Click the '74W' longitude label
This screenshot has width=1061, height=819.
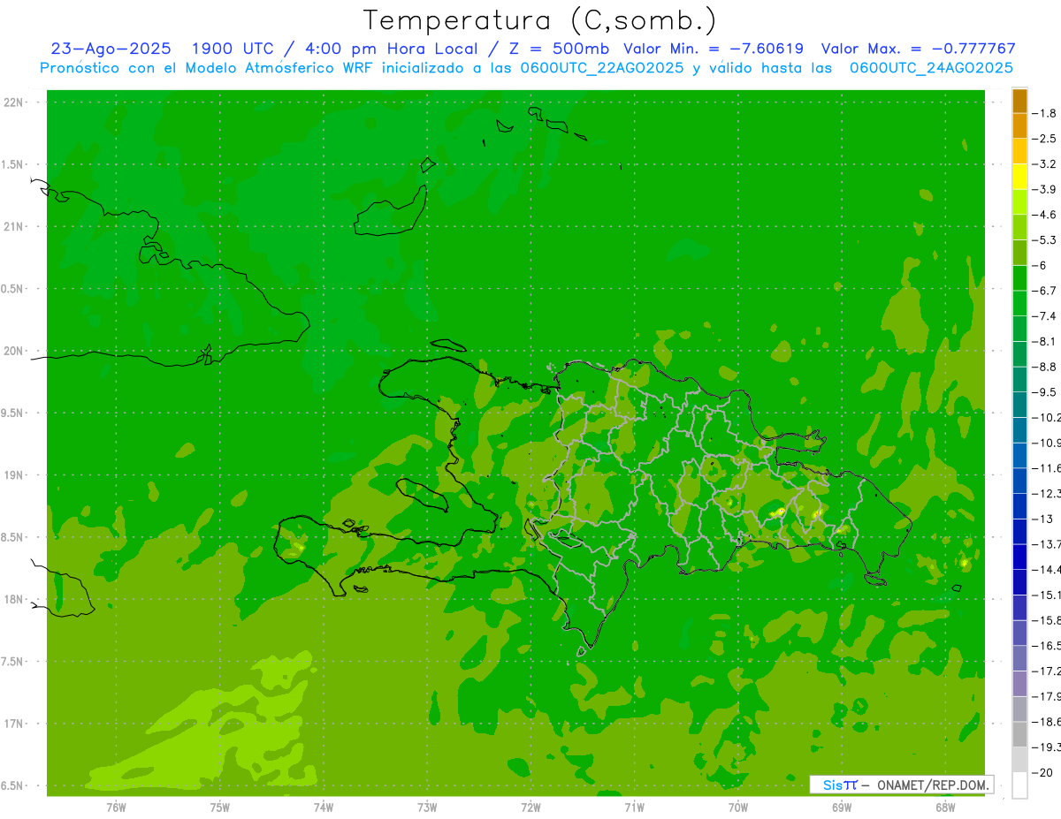323,808
